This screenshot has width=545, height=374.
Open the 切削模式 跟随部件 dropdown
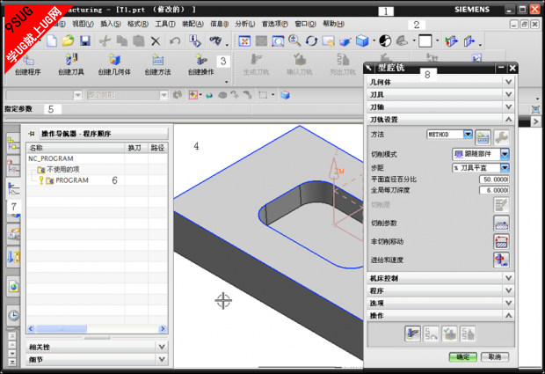505,154
